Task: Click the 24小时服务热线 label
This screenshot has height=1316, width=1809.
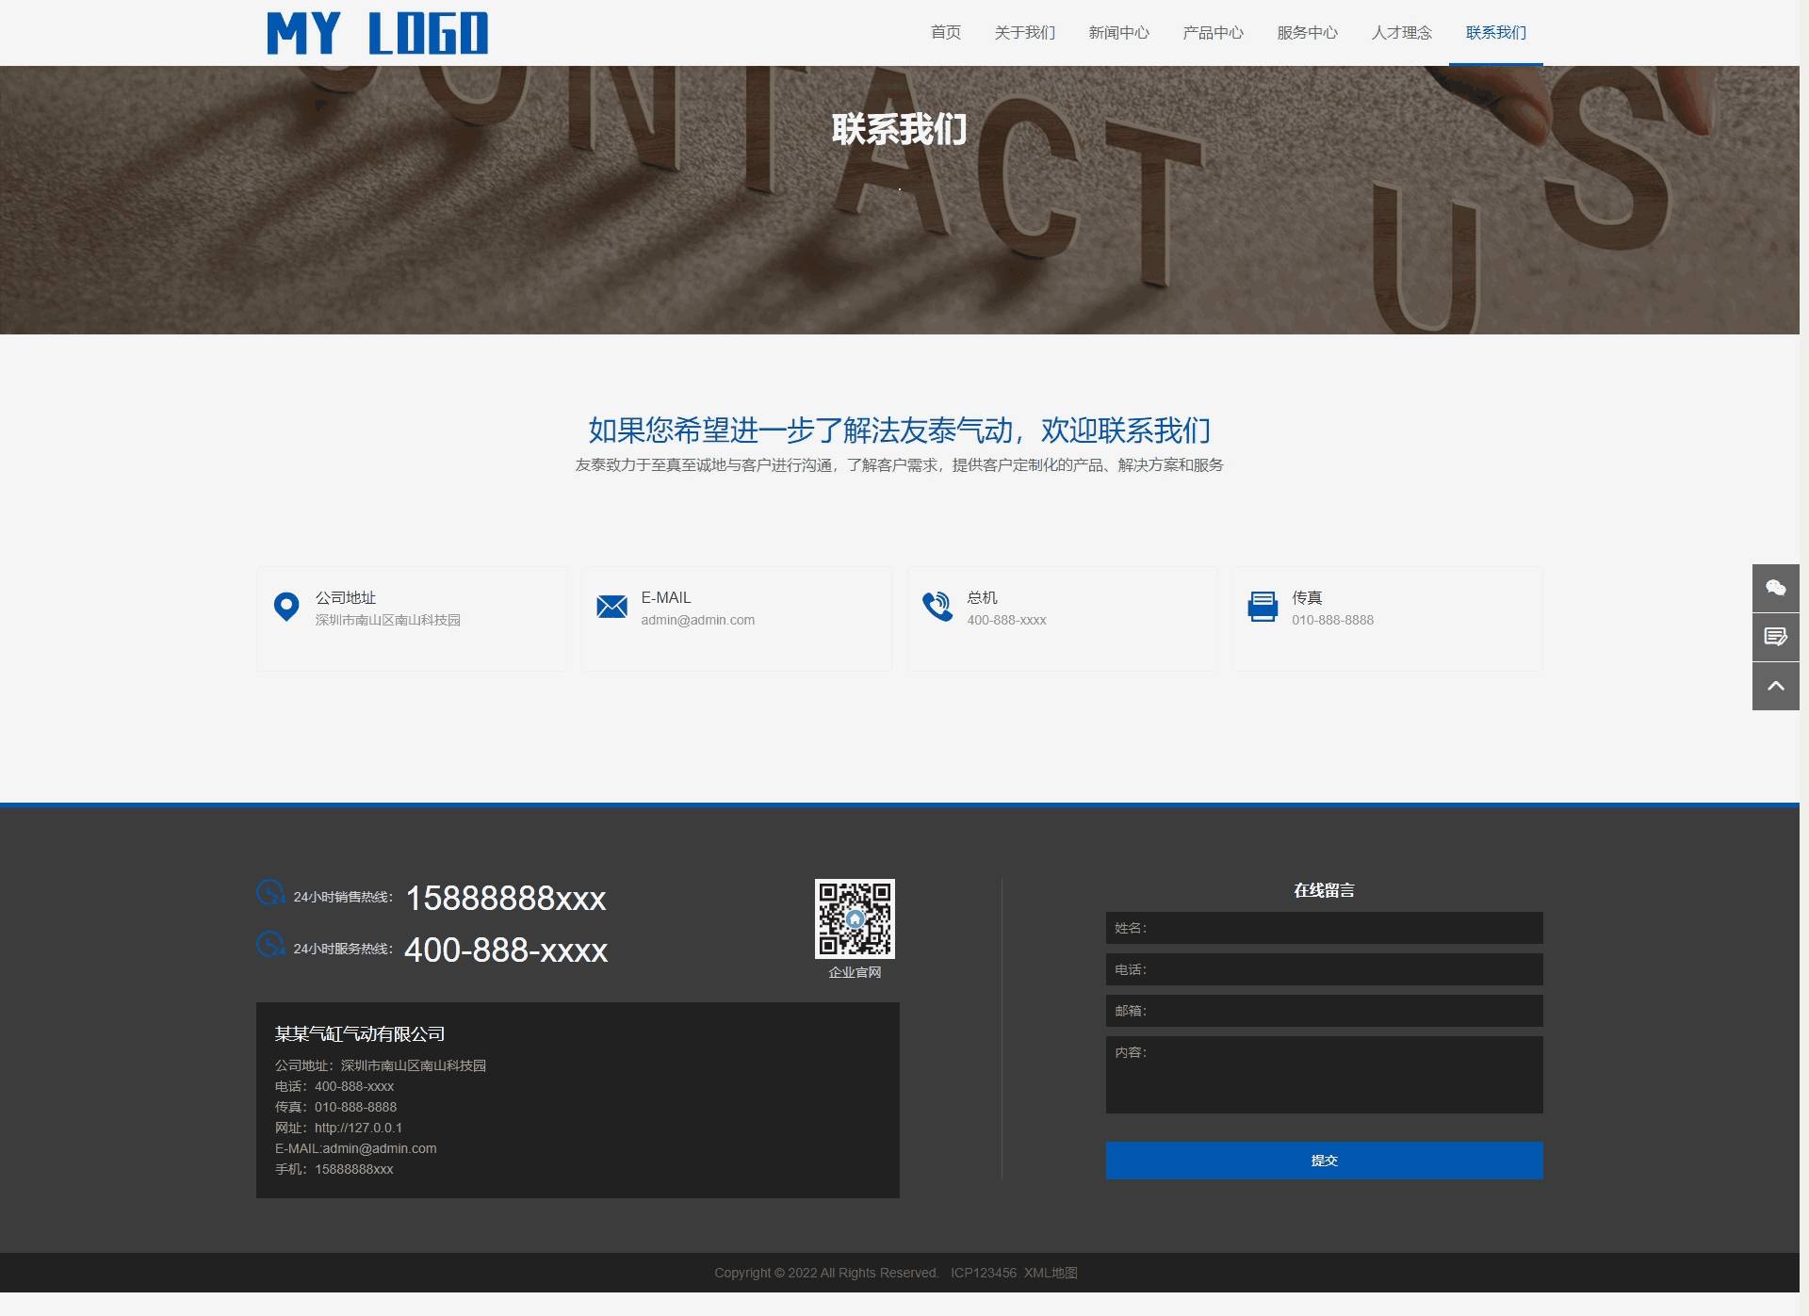Action: 343,949
